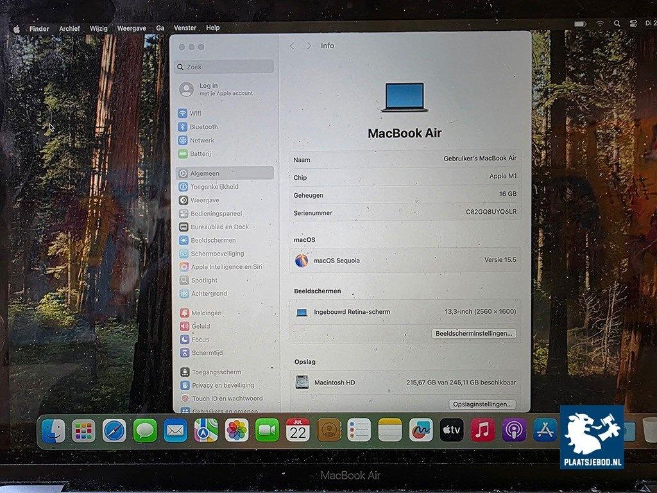Open the Archief menu

[69, 28]
